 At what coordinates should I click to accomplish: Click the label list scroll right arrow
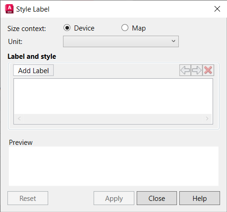(207, 118)
